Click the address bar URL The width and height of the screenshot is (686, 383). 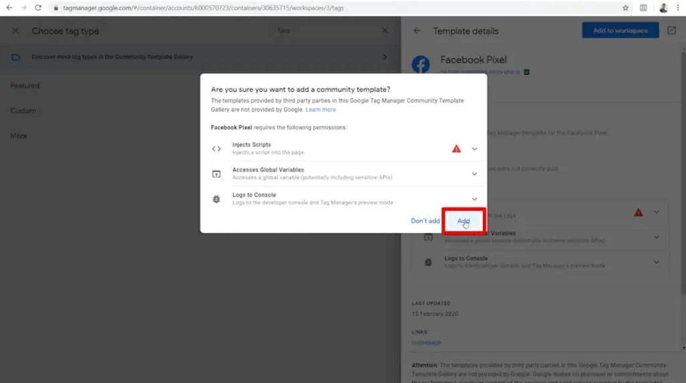pyautogui.click(x=203, y=8)
